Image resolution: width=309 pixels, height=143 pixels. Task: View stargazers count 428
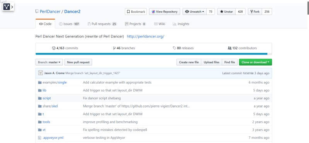click(240, 12)
